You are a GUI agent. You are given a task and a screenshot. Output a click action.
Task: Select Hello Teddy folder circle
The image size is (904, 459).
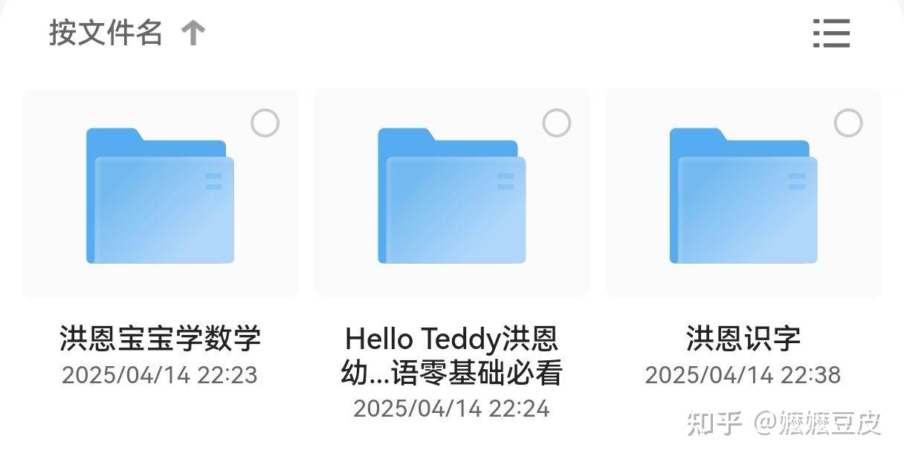(557, 123)
